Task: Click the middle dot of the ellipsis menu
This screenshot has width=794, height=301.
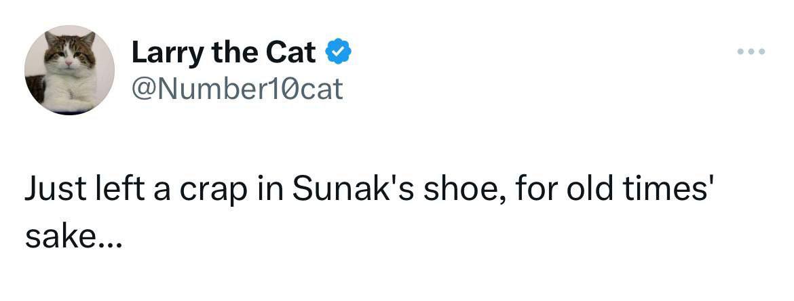Action: point(753,52)
